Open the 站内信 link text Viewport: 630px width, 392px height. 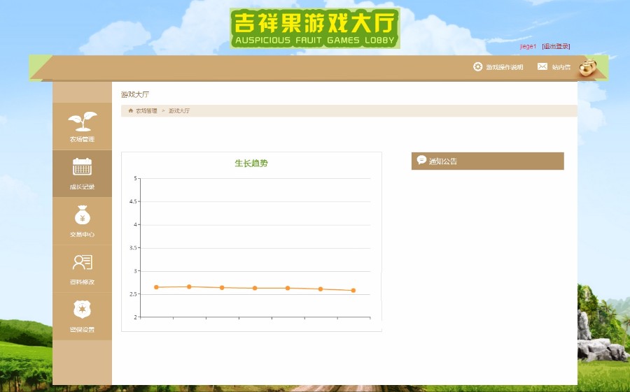click(561, 67)
